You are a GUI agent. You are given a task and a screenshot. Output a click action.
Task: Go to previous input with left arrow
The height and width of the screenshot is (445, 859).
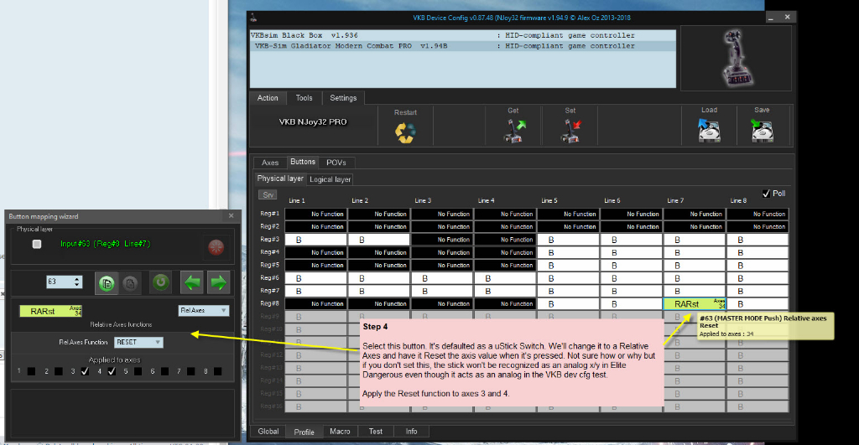tap(192, 282)
